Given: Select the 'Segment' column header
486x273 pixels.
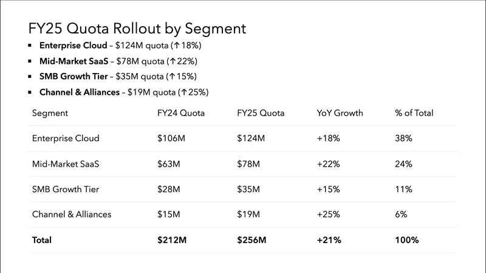Looking at the screenshot, I should click(50, 113).
